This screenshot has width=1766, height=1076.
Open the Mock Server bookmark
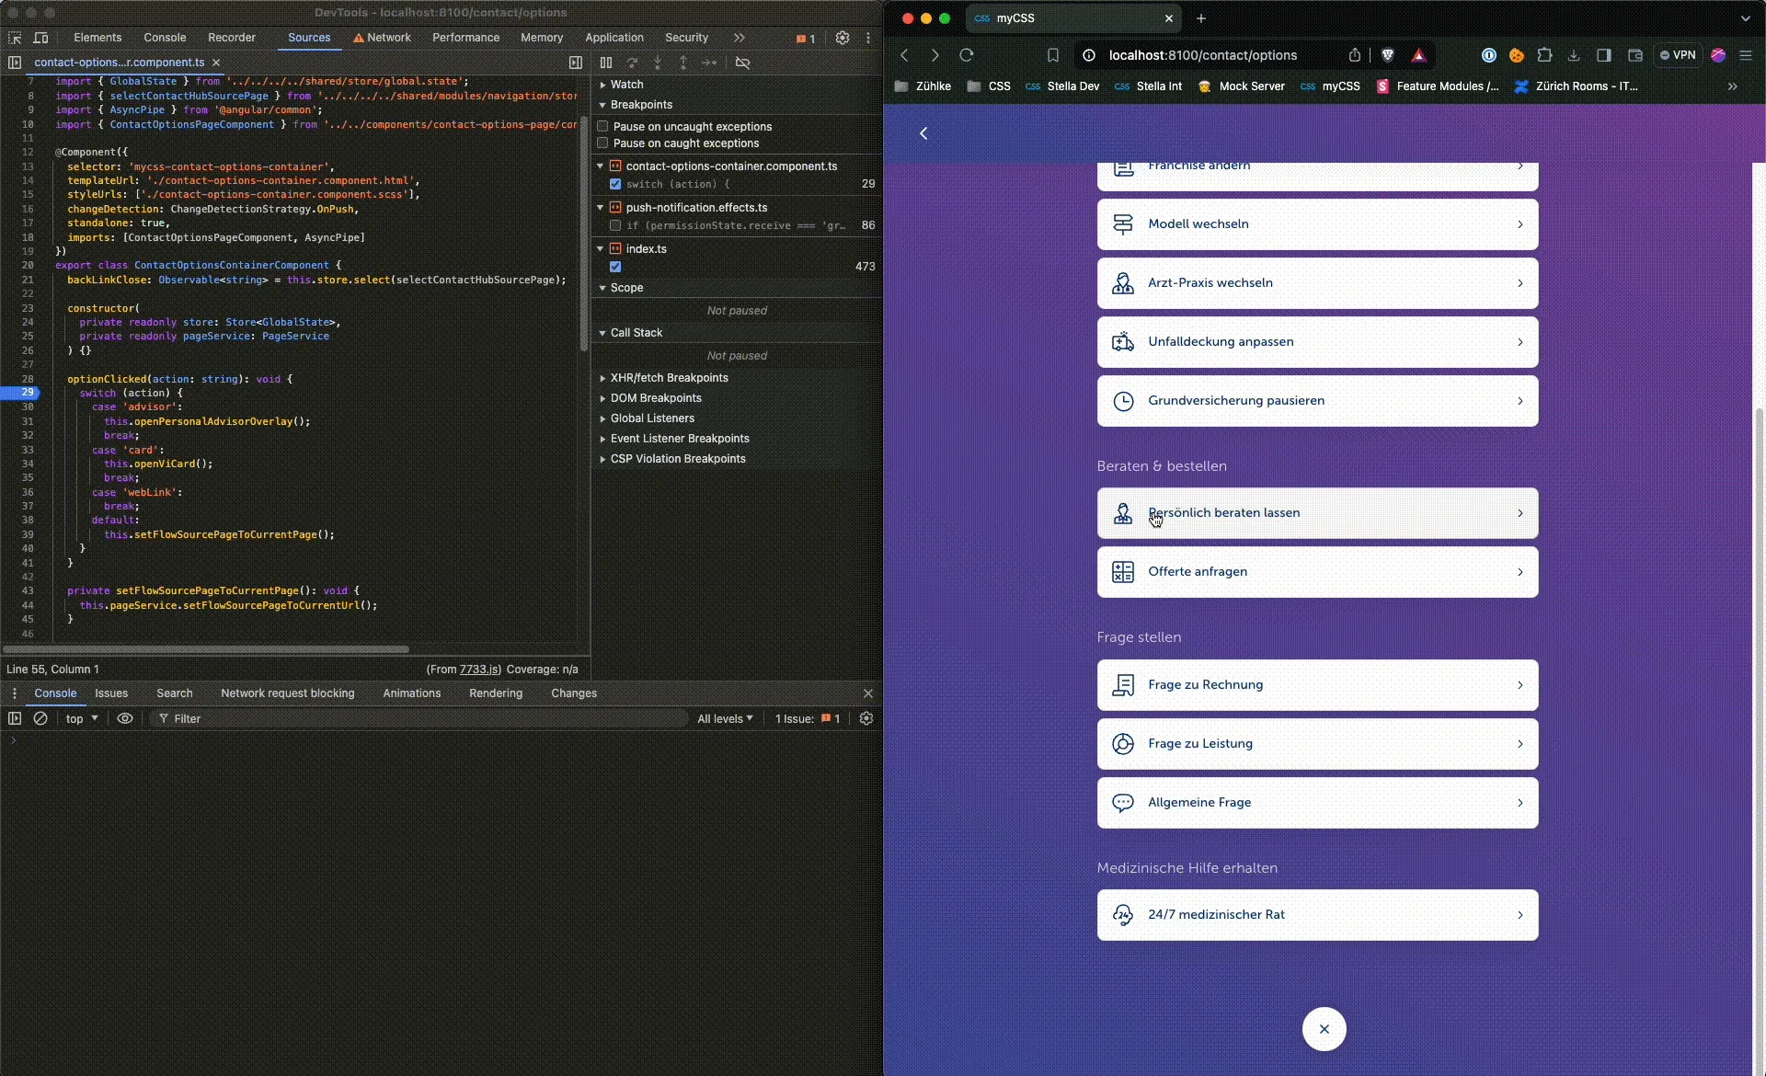click(1241, 86)
